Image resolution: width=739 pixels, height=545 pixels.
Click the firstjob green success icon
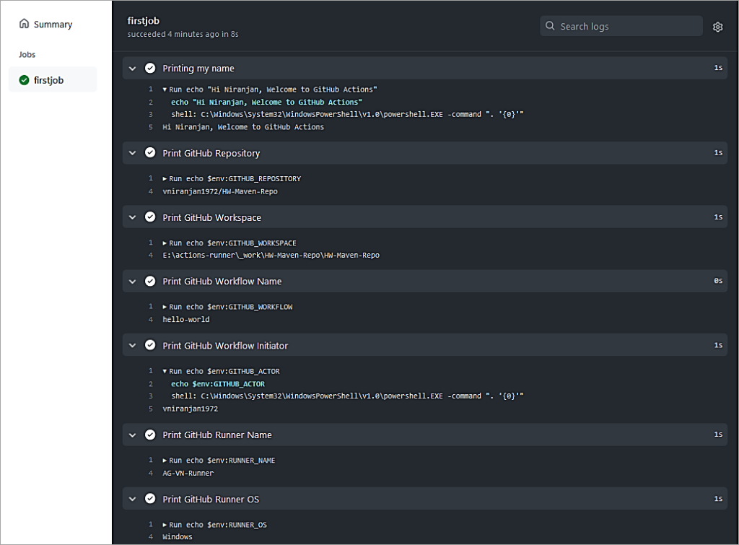[x=24, y=80]
